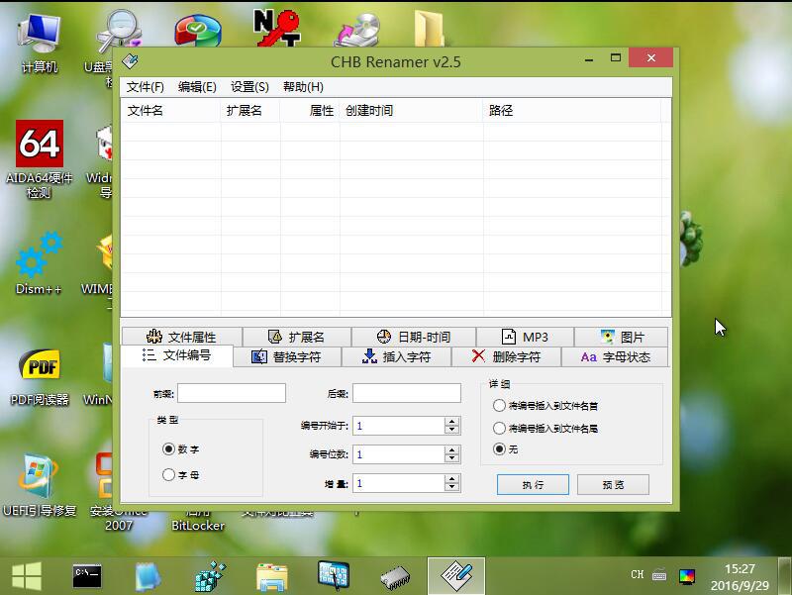This screenshot has width=792, height=595.
Task: Open the 文件(F) menu
Action: (x=146, y=87)
